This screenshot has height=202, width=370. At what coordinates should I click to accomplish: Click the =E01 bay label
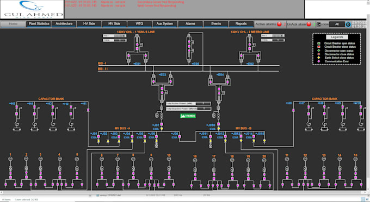tap(137, 64)
